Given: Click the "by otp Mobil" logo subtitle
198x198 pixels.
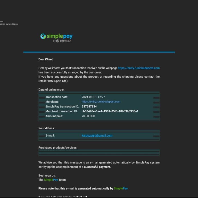Looking at the screenshot, I should point(62,41).
